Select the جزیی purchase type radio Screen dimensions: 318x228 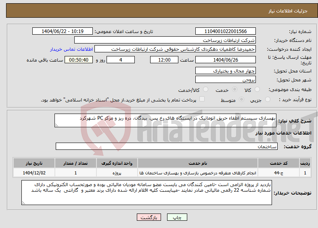[x=268, y=99]
